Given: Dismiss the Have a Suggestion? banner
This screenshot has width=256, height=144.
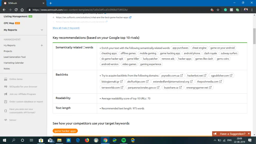Looking at the screenshot, I should coord(249,134).
